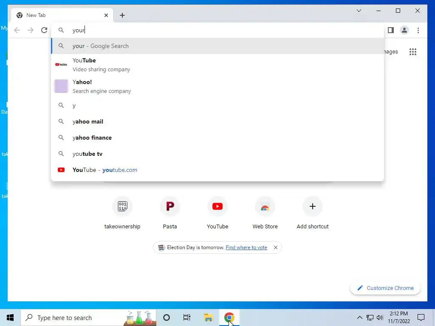This screenshot has height=326, width=435.
Task: Follow the 'Find where to vote' link
Action: coord(246,247)
